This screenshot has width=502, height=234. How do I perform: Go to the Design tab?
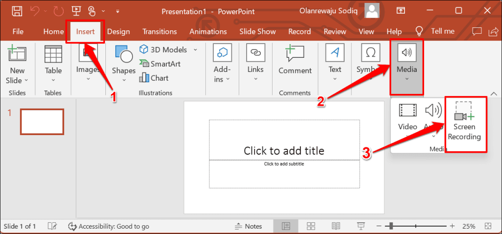click(119, 32)
